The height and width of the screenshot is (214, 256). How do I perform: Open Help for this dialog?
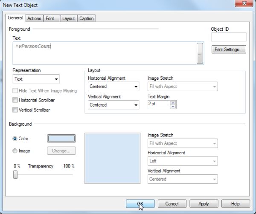(x=236, y=204)
